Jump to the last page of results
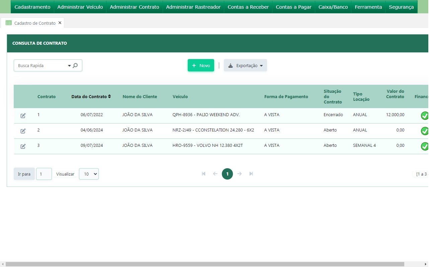Viewport: 430px width, 267px height. coord(251,174)
